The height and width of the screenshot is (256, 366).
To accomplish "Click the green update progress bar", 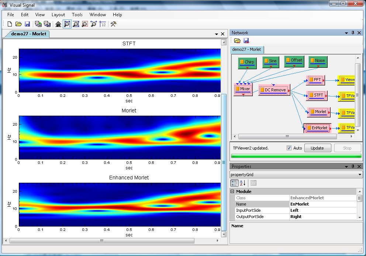I will coord(296,156).
